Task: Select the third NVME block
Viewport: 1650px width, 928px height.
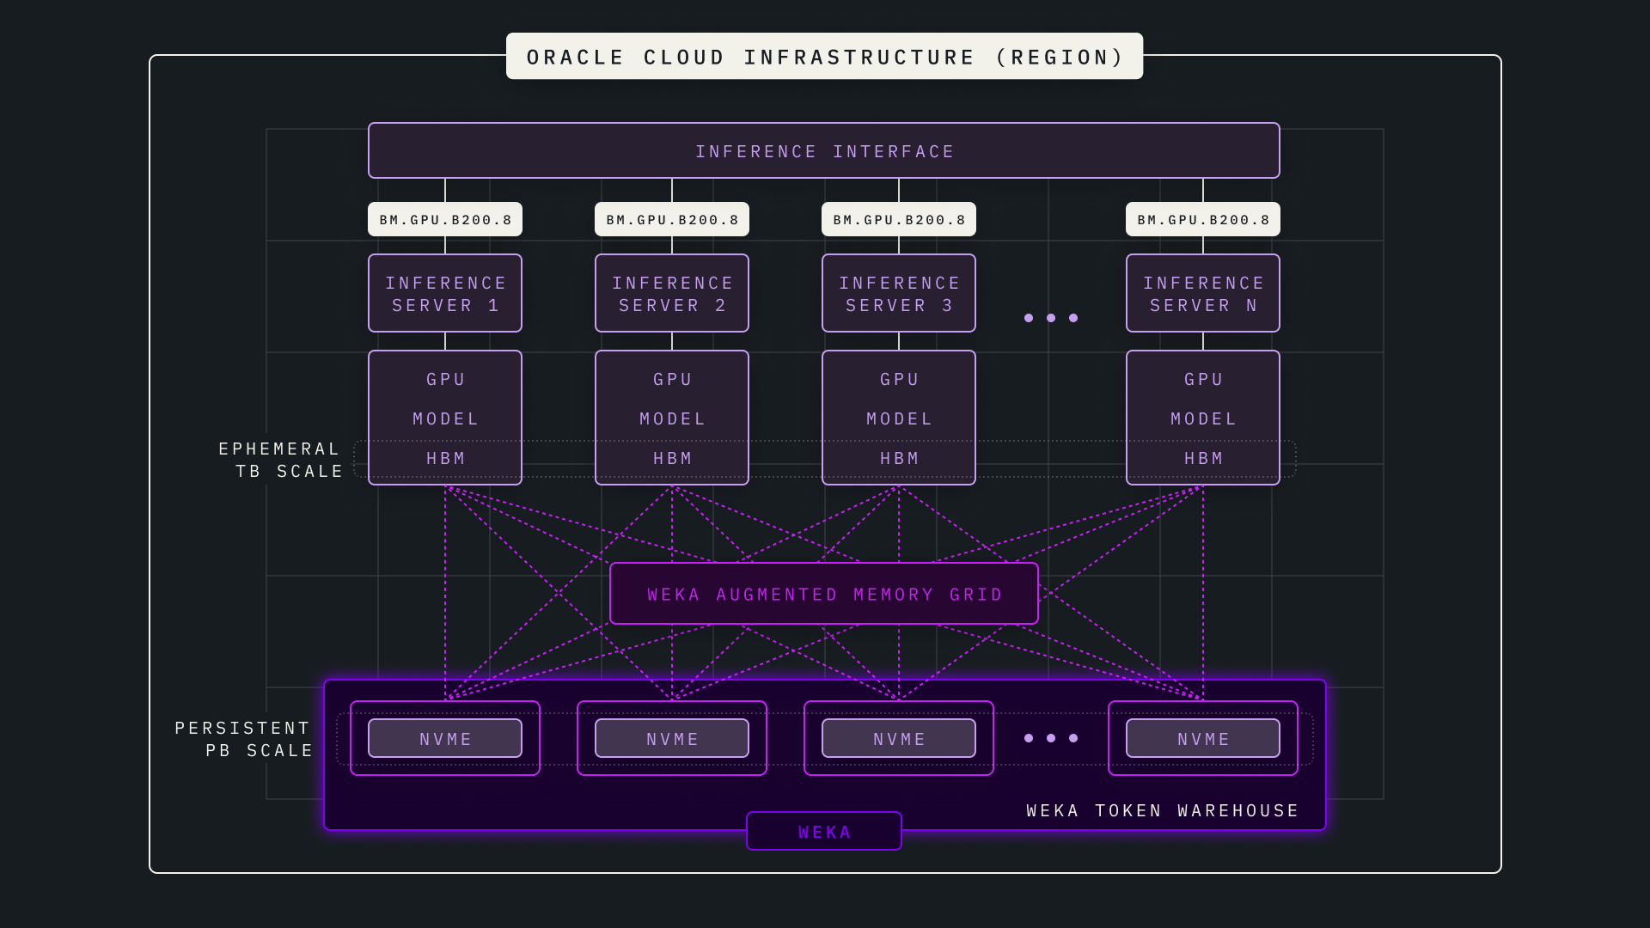Action: [898, 739]
